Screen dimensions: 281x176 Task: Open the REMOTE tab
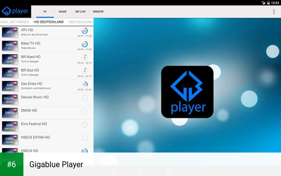(98, 12)
